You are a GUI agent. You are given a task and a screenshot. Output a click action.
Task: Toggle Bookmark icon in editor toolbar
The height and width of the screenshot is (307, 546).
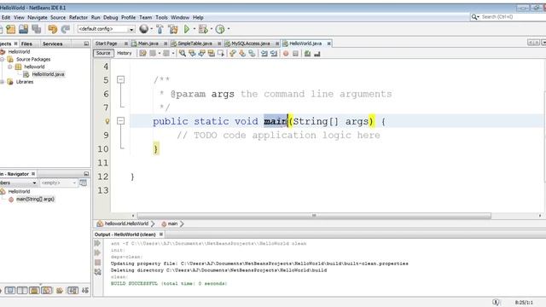[252, 53]
